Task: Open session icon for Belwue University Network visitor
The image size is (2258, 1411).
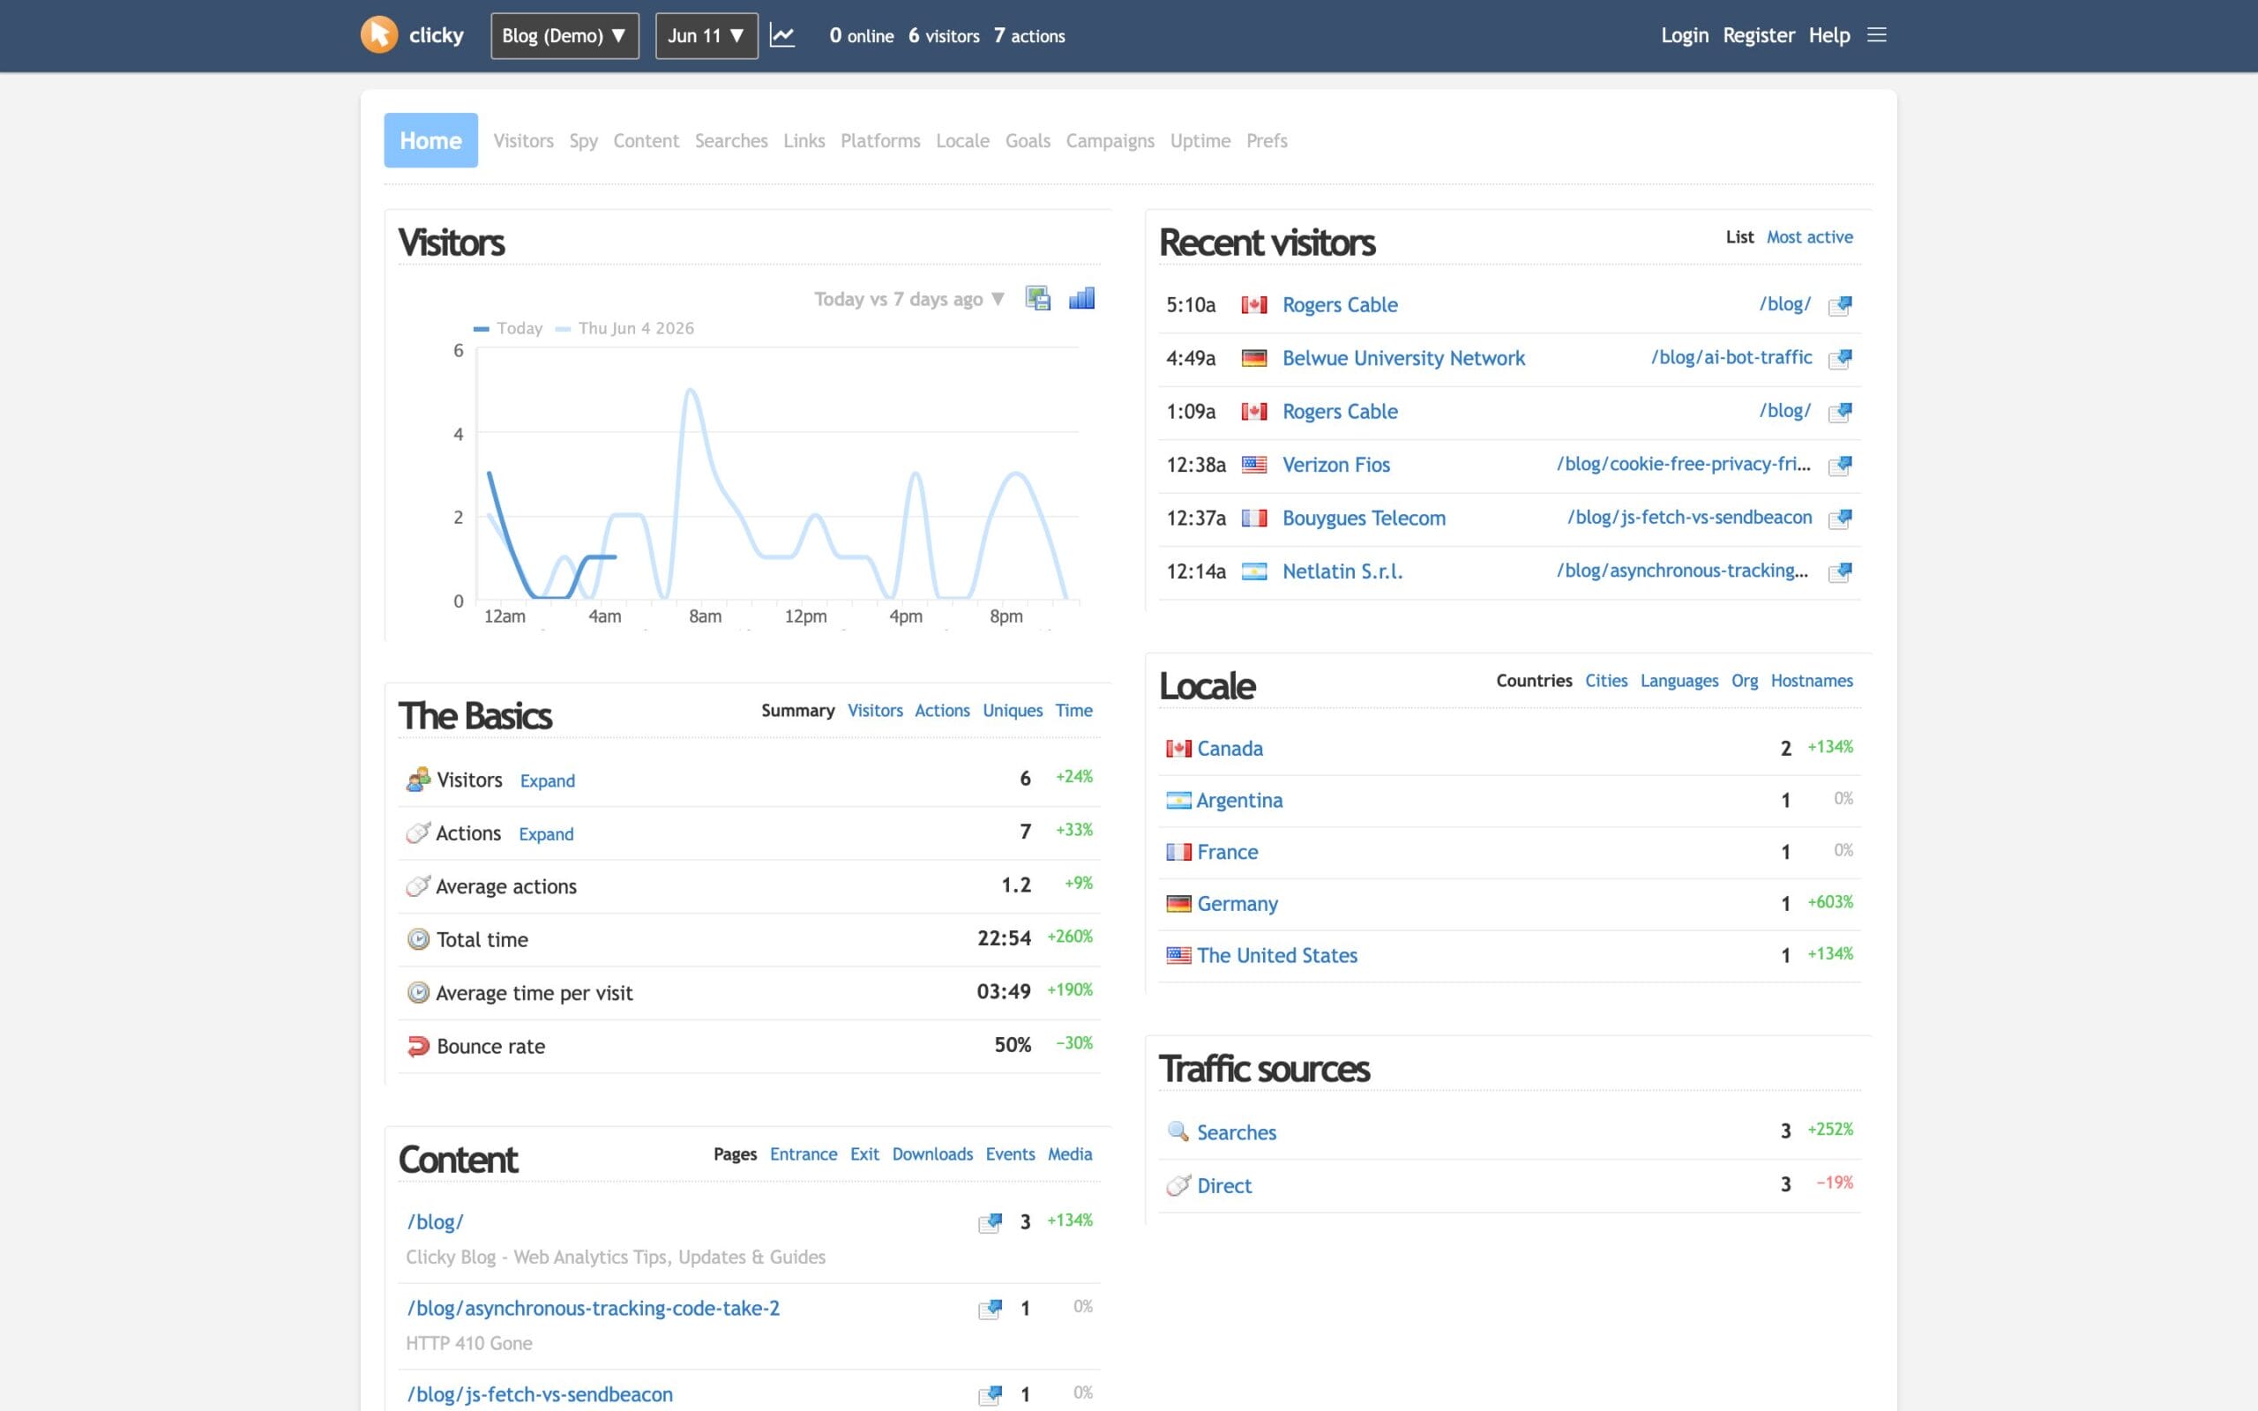Action: pyautogui.click(x=1840, y=358)
